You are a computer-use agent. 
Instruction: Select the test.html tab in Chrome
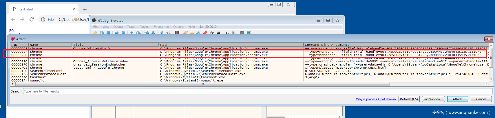pos(43,9)
